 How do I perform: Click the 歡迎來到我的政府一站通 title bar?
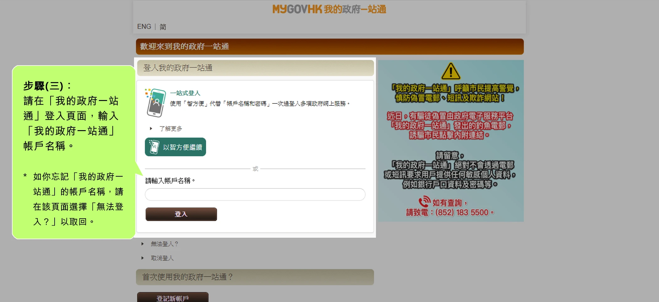coord(329,46)
